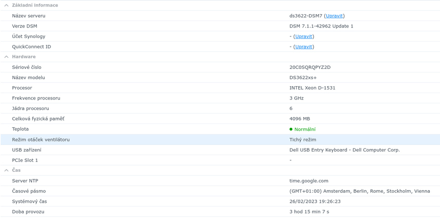Click the 3 GHz value

click(x=296, y=98)
